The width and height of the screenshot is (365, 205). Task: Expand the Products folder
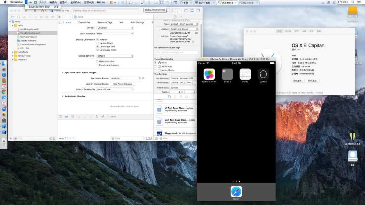pyautogui.click(x=13, y=60)
